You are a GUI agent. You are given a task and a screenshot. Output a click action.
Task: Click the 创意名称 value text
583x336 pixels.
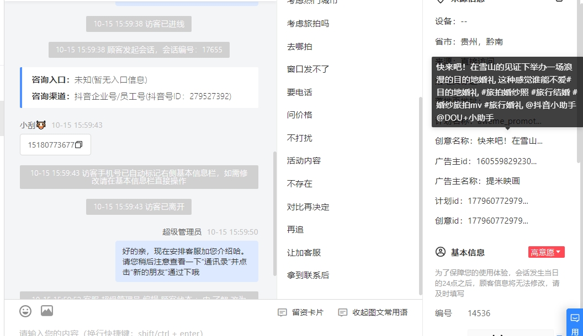(510, 141)
